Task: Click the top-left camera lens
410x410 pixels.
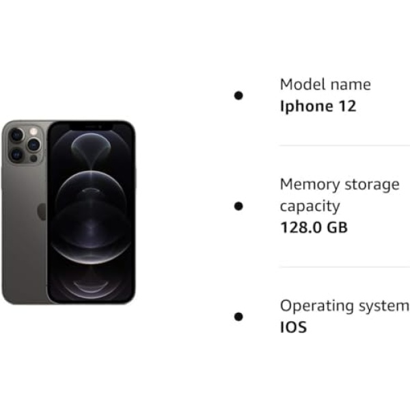Action: (x=16, y=135)
